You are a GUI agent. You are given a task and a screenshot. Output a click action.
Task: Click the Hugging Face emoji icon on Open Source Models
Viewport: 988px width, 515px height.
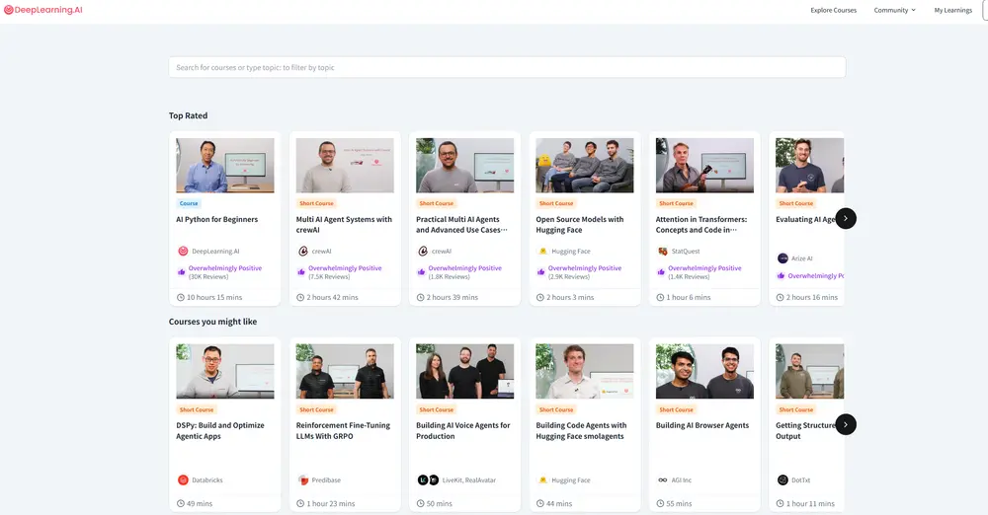tap(542, 252)
